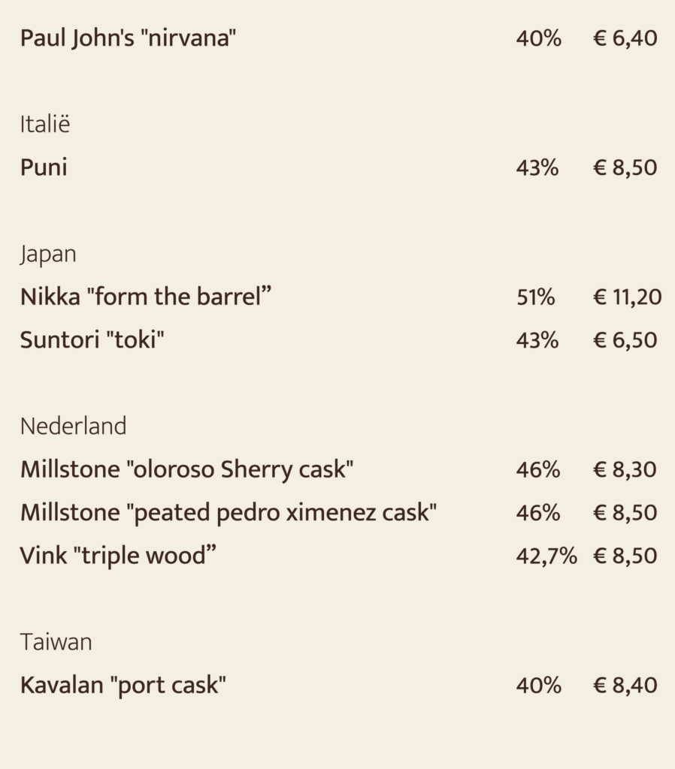Select Vink "triple wood" whisky
675x769 pixels.
coord(118,556)
